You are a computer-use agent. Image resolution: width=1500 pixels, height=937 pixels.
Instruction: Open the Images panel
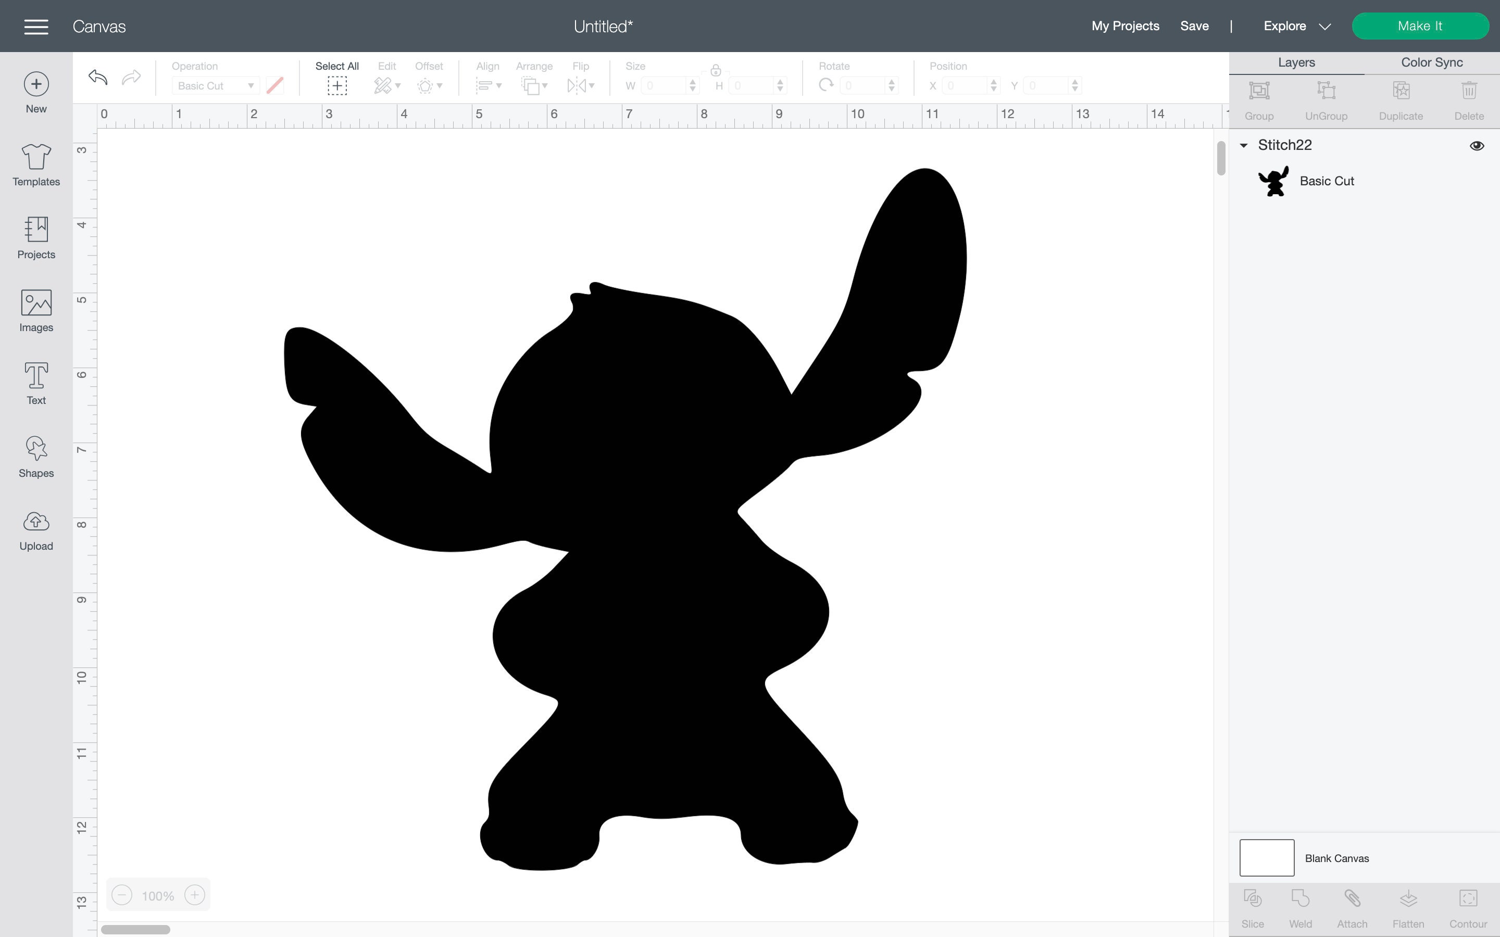(x=35, y=311)
